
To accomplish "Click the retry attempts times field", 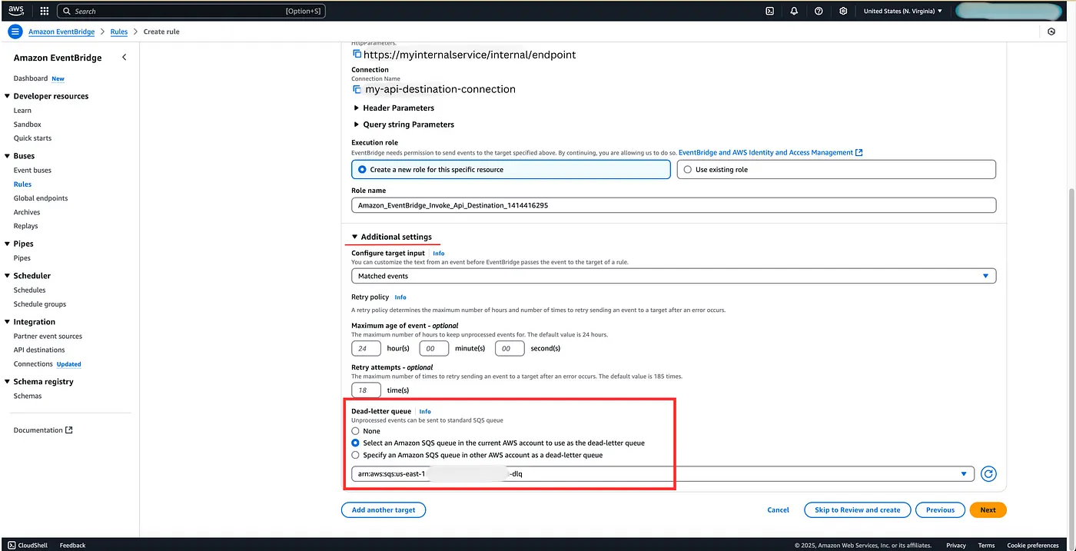I will (x=367, y=390).
